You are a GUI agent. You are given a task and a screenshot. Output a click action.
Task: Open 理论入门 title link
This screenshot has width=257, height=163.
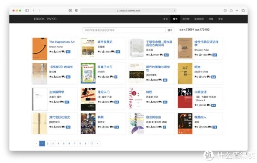(103, 92)
